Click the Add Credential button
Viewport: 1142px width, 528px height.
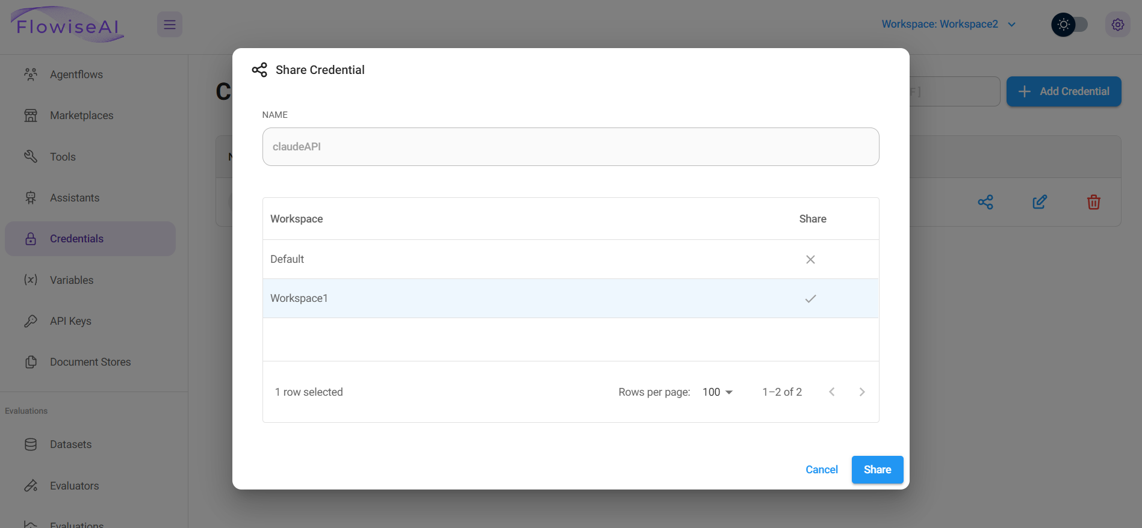coord(1063,91)
